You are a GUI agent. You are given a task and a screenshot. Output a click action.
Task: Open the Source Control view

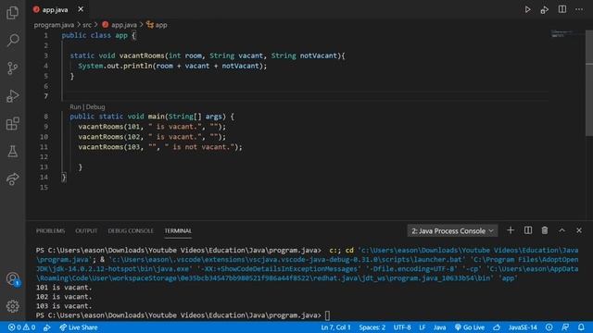tap(12, 68)
